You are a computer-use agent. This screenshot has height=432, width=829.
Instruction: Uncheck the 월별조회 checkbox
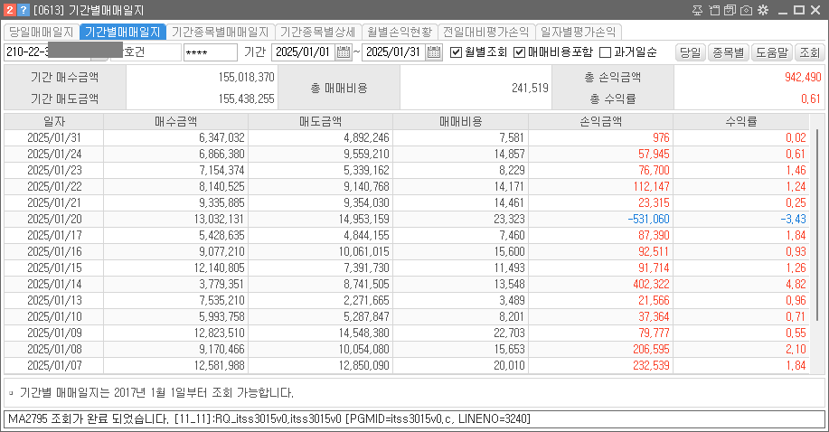457,52
